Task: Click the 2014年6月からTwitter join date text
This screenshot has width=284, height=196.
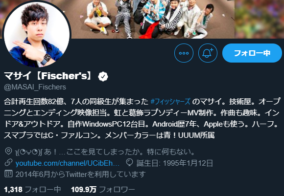Action: coord(80,174)
